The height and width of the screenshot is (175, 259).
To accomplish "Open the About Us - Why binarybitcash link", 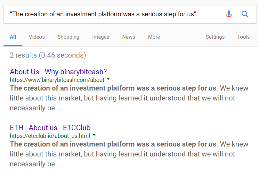I will pos(58,72).
